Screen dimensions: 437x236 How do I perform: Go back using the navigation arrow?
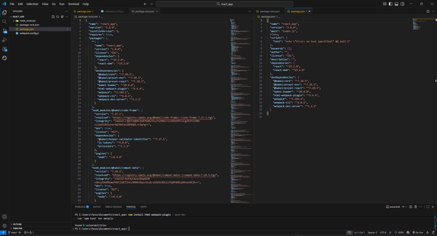(145, 4)
